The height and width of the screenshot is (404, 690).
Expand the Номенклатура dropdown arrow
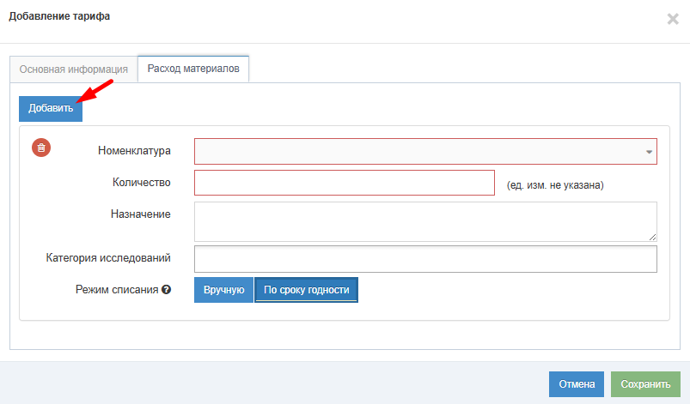pos(649,152)
